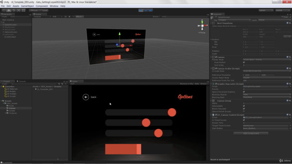Screen dimensions: 292x164
Task: Toggle scene audio speaker icon
Action: tap(73, 16)
